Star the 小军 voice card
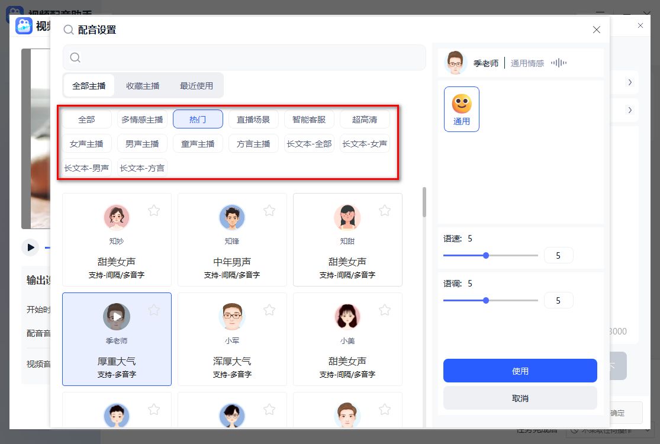Viewport: 660px width, 444px height. pos(269,310)
